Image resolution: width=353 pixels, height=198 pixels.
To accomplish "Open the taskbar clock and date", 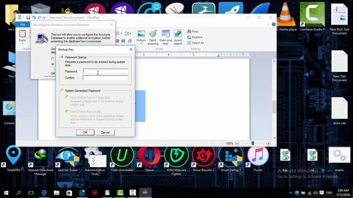I will 343,193.
